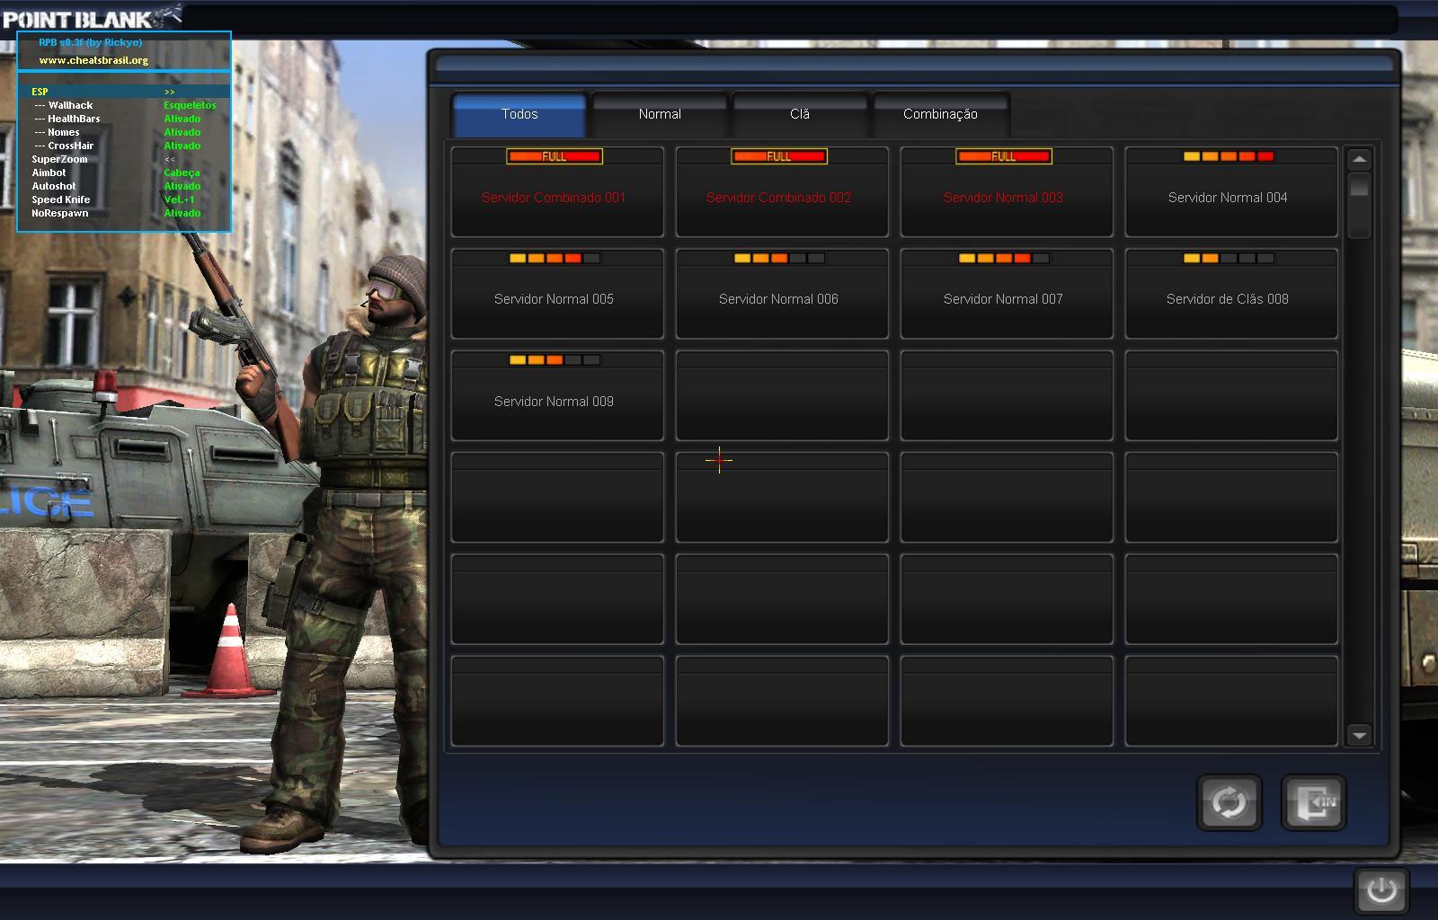The width and height of the screenshot is (1438, 920).
Task: Select Servidor de Clãs 008
Action: click(x=1231, y=294)
